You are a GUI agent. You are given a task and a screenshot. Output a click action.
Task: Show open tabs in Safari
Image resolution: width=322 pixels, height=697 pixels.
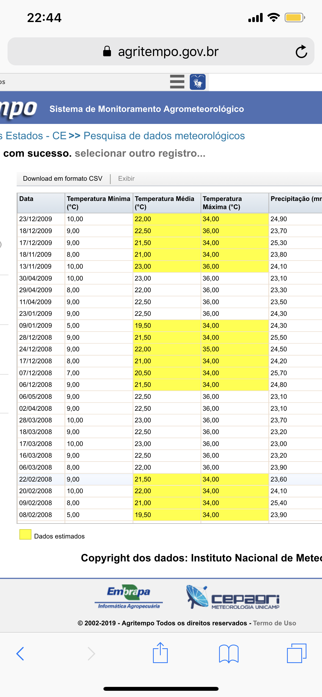click(297, 653)
